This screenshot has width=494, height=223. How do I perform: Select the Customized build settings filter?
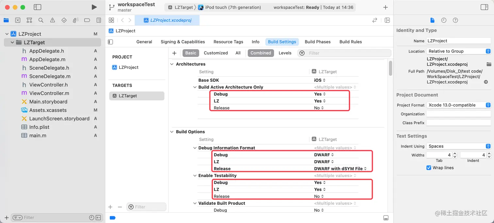pos(216,53)
